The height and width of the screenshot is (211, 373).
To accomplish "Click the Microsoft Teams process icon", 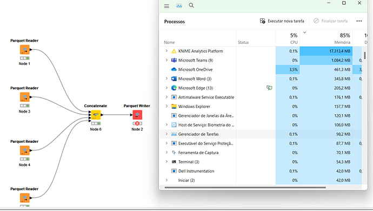I will click(x=174, y=60).
